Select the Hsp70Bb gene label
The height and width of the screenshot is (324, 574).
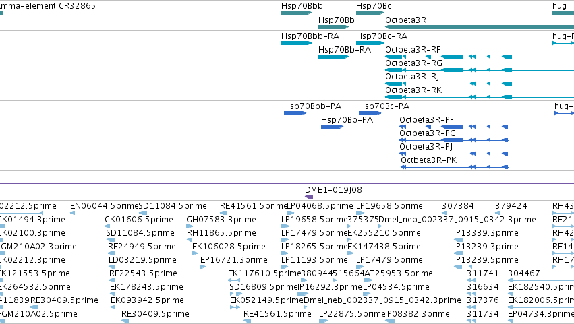click(337, 20)
